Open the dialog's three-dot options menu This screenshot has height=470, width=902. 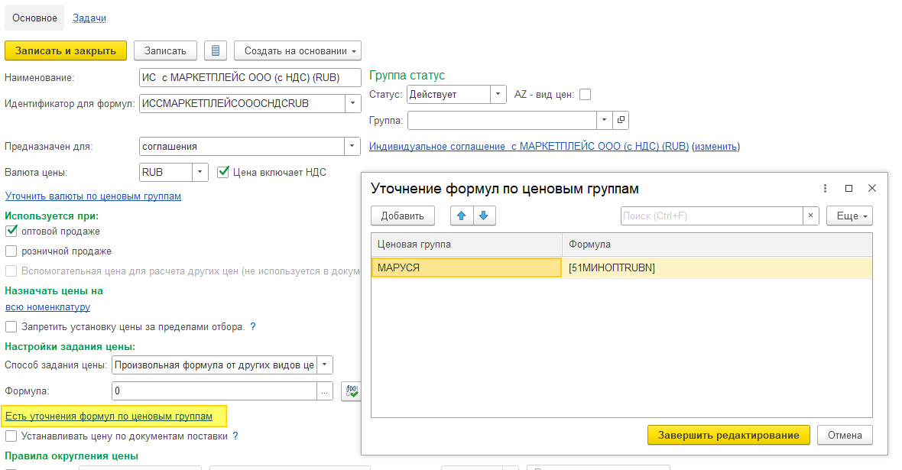pyautogui.click(x=825, y=188)
